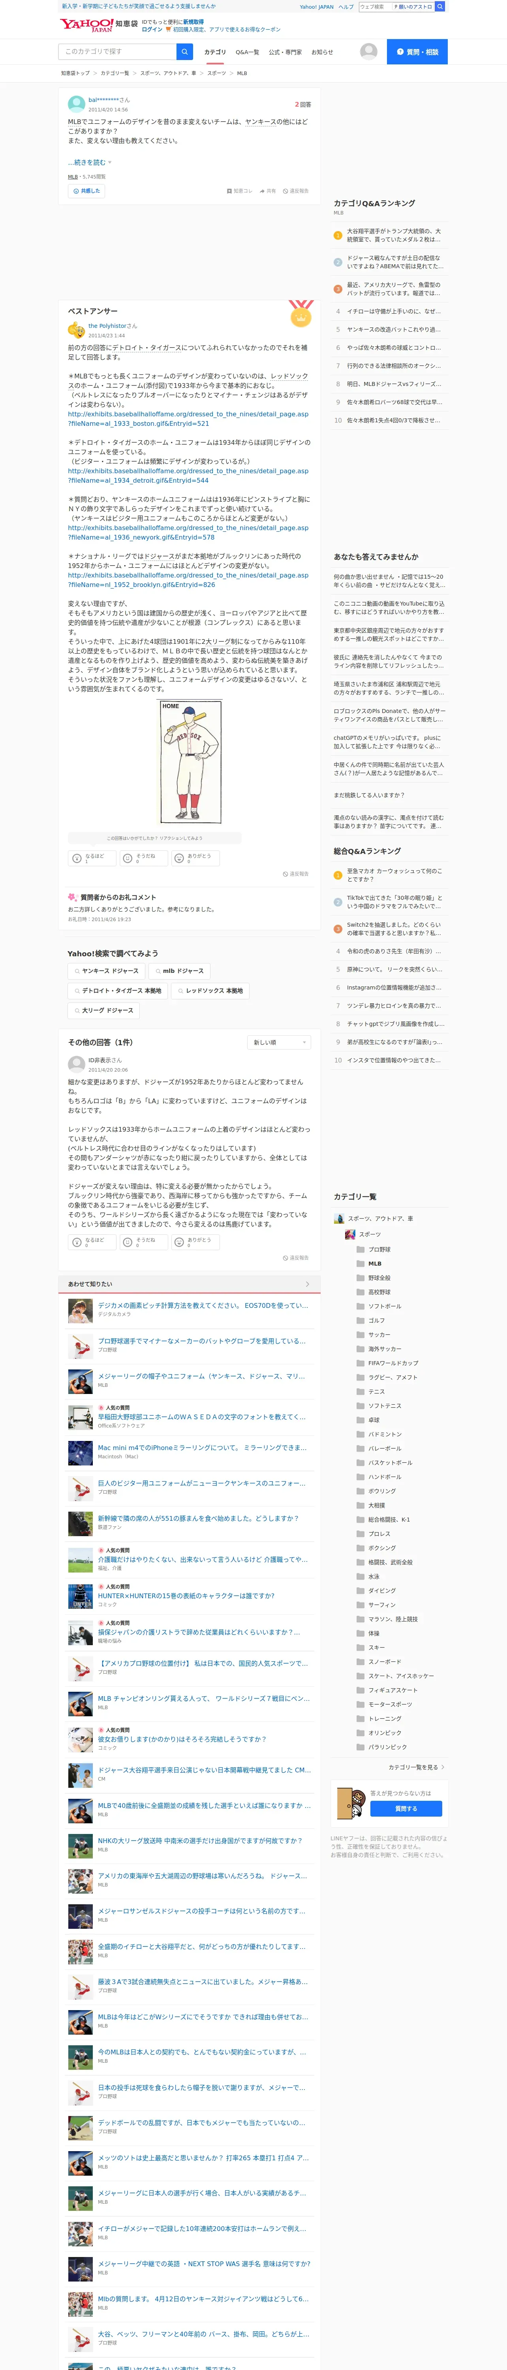Open the baseball player illustration image
The image size is (507, 2370).
190,763
